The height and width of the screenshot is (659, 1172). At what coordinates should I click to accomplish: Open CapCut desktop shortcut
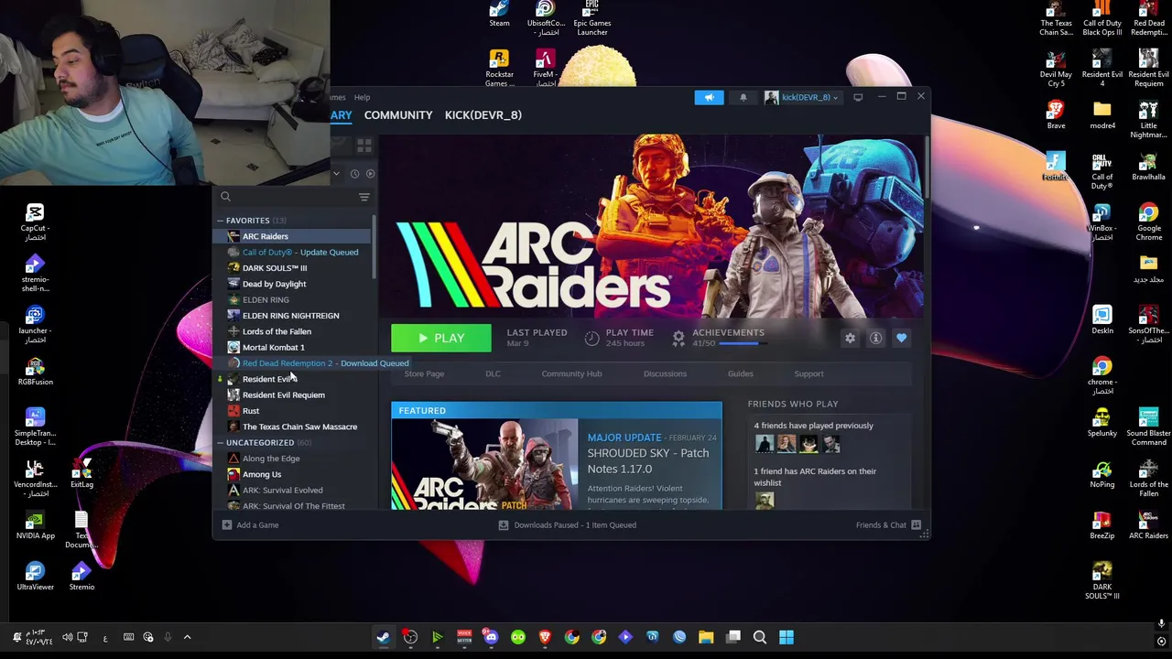(35, 222)
